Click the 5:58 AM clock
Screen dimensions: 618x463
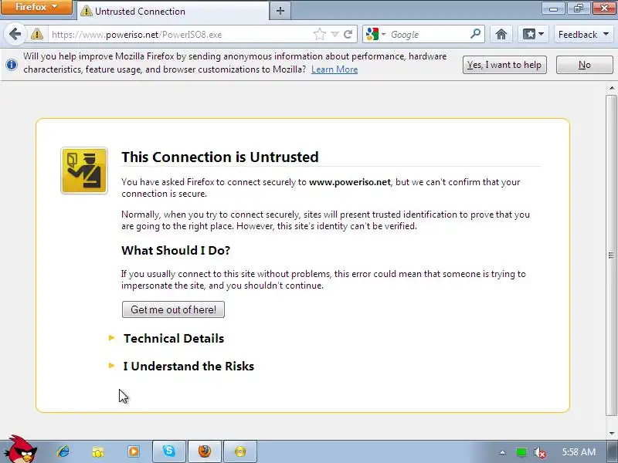(x=579, y=451)
